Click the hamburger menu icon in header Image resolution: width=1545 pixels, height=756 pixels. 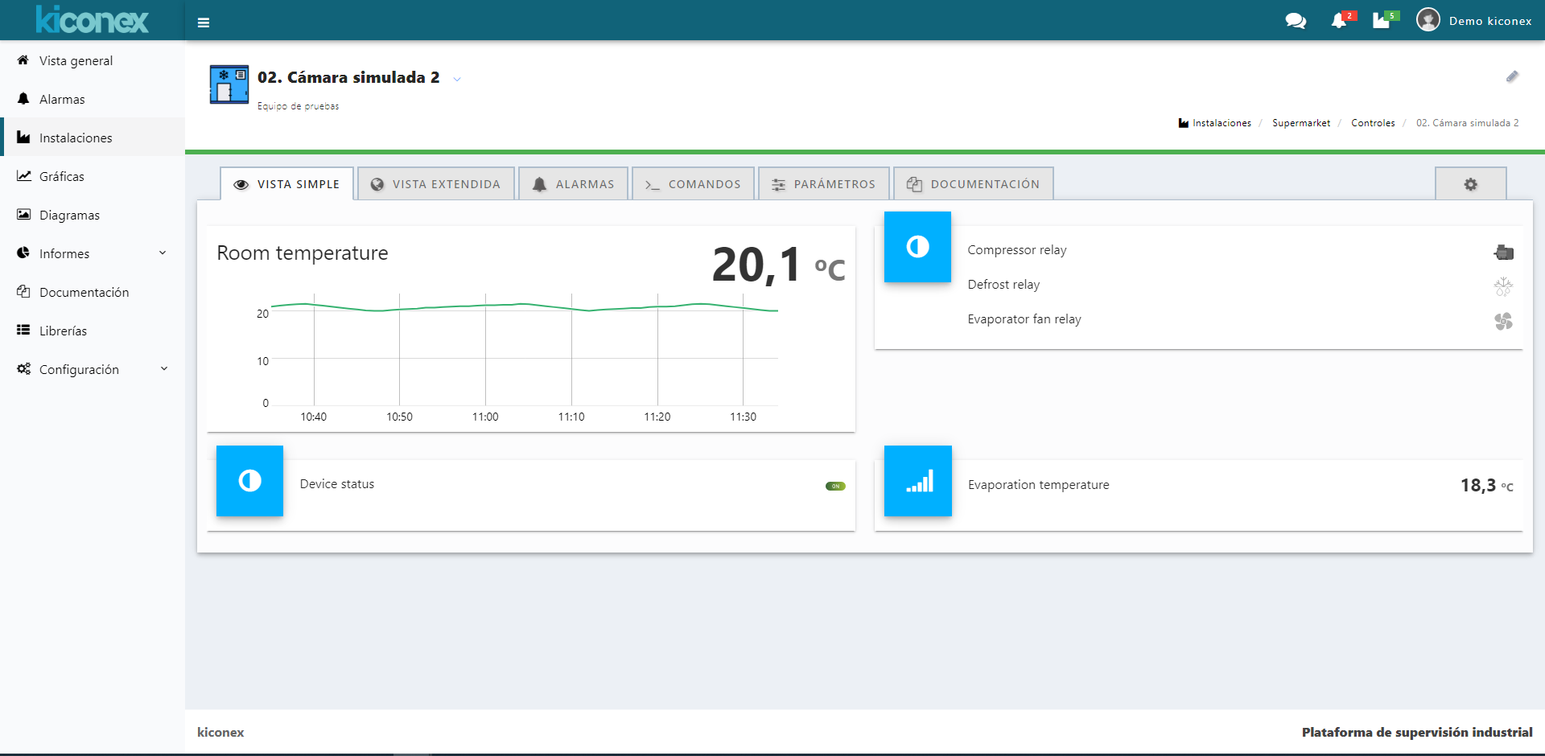click(204, 23)
